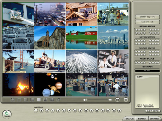The image size is (162, 121).
Task: Select the Golden Gate Bridge feed
Action: tap(18, 61)
